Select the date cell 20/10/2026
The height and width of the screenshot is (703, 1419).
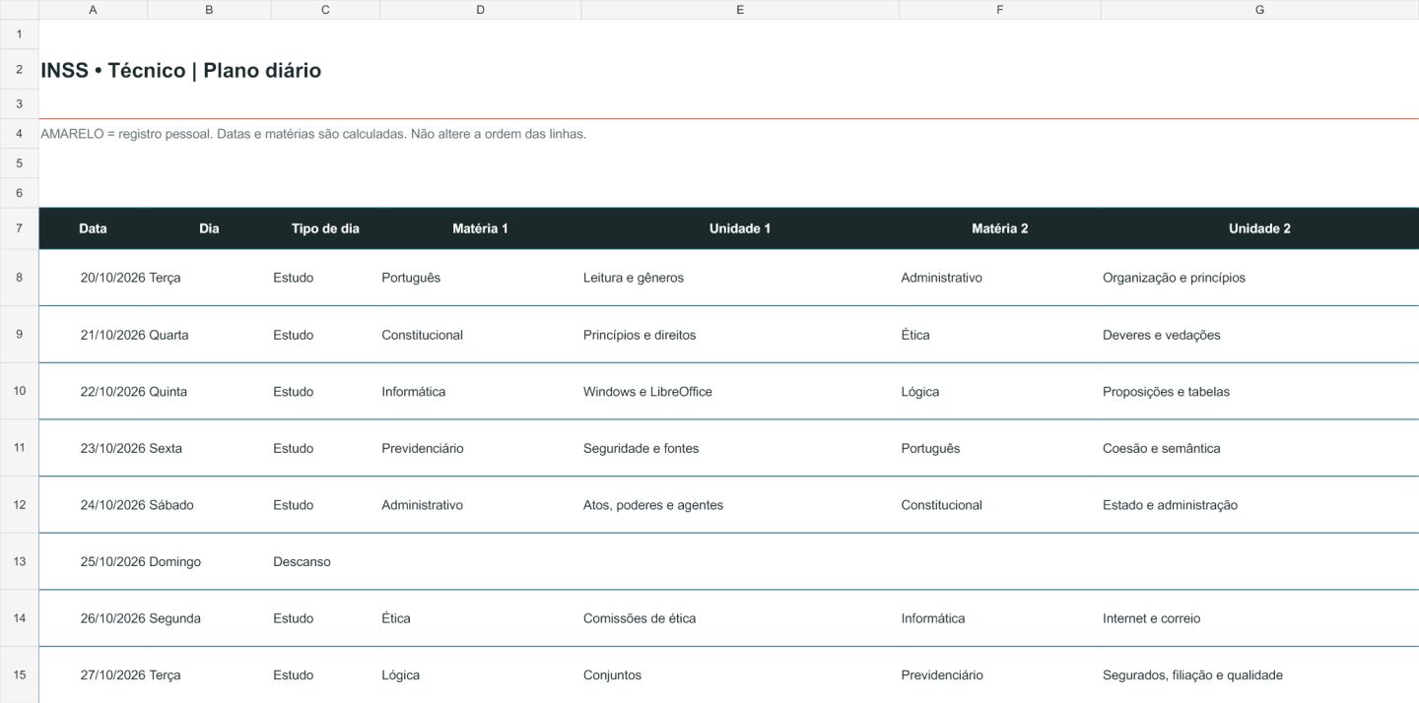(x=93, y=278)
